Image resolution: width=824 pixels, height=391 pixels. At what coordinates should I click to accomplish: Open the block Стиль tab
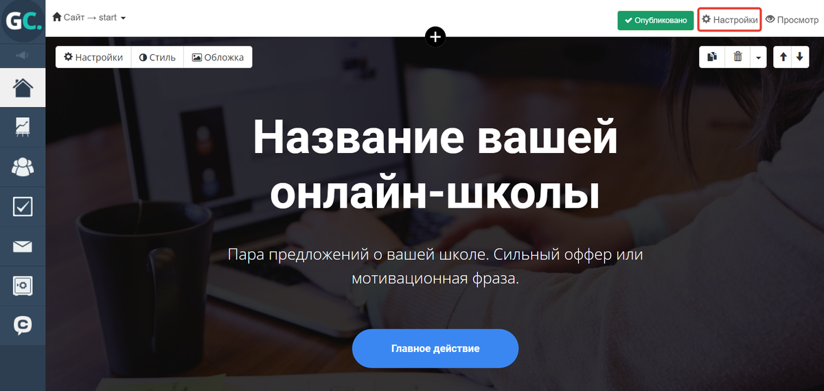tap(157, 57)
